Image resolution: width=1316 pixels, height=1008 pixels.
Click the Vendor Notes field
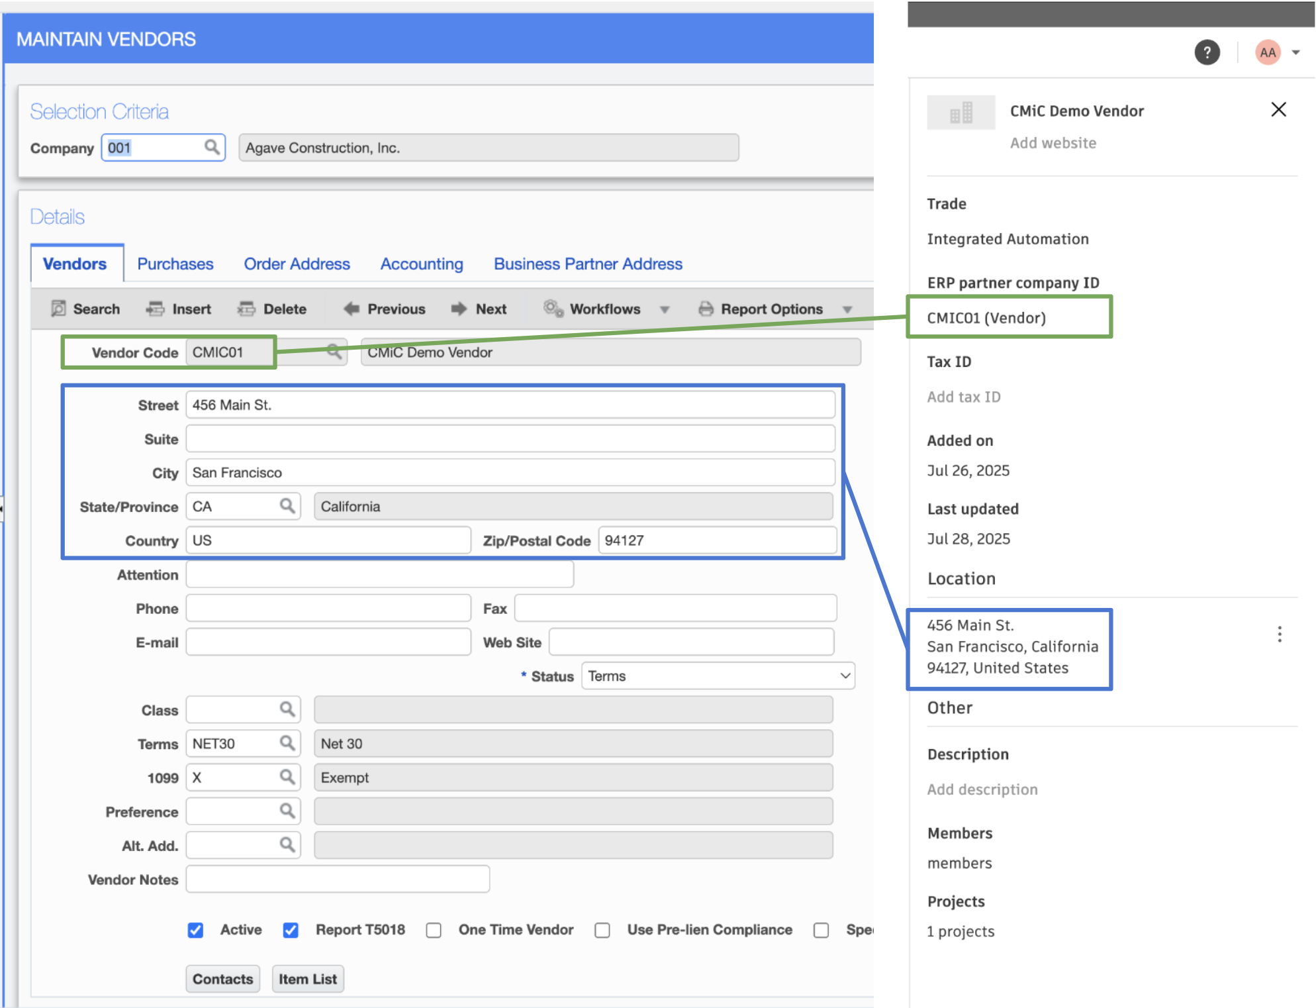pyautogui.click(x=338, y=879)
